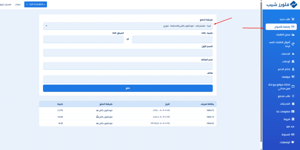Click فودافون كاش method in row 189475
This screenshot has height=150, width=300.
[104, 110]
